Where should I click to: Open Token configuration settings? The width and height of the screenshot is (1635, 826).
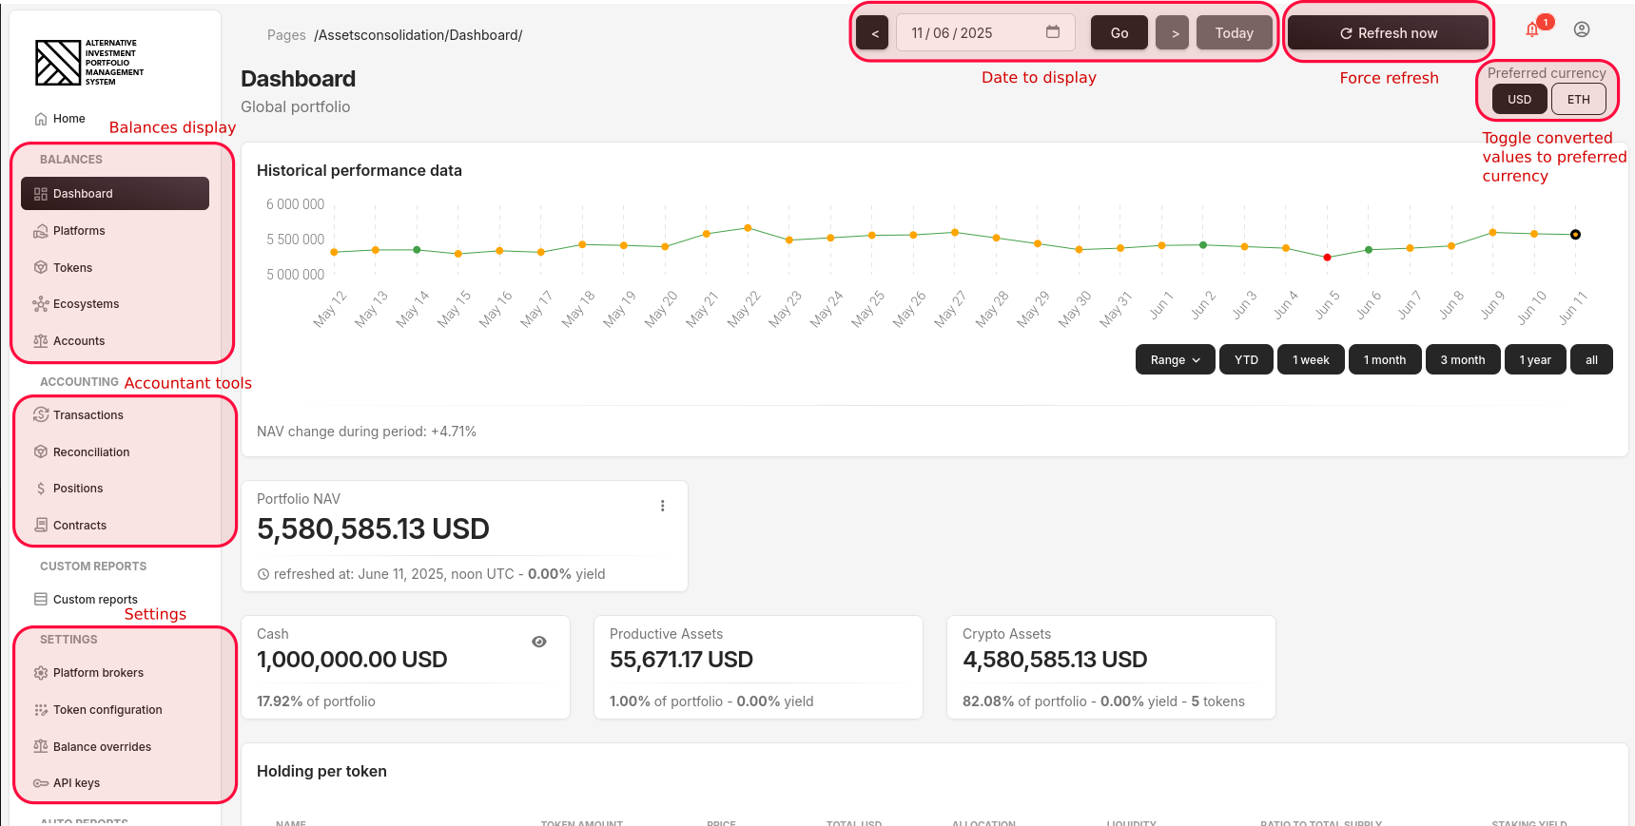[107, 710]
